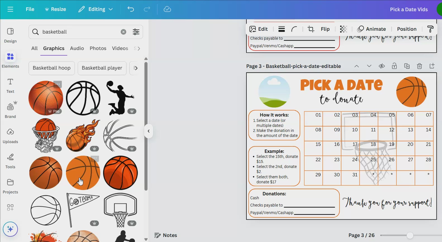Adjust the zoom slider handle

click(x=410, y=235)
